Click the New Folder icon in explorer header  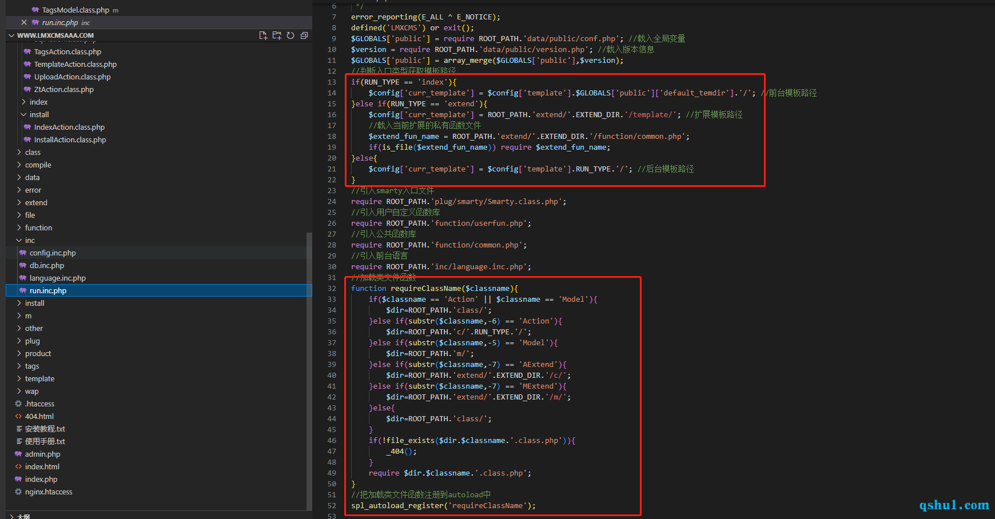(x=277, y=35)
